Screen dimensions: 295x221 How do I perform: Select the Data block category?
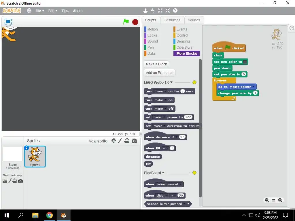point(151,53)
